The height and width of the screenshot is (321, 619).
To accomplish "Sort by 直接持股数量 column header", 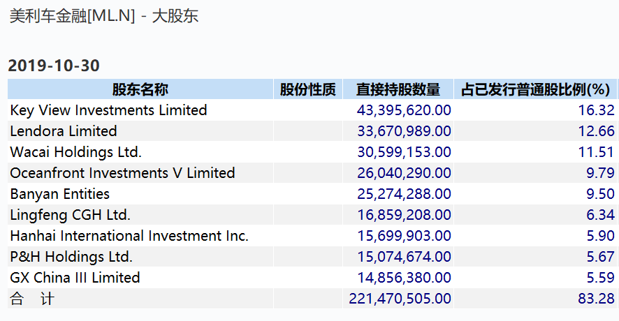I will tap(398, 89).
